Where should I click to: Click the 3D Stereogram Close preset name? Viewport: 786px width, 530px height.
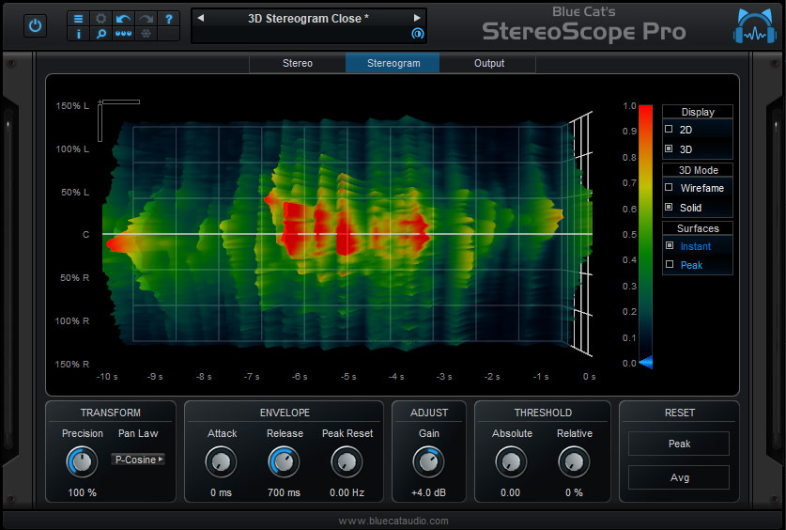[308, 18]
